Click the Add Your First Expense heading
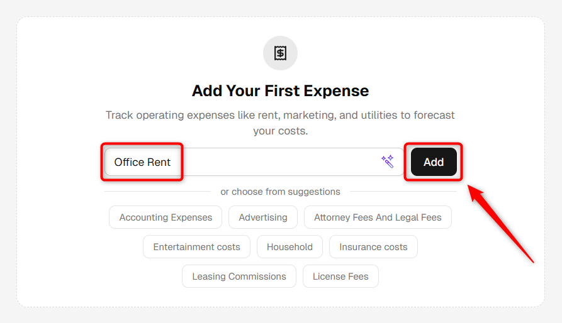This screenshot has width=562, height=323. [280, 91]
